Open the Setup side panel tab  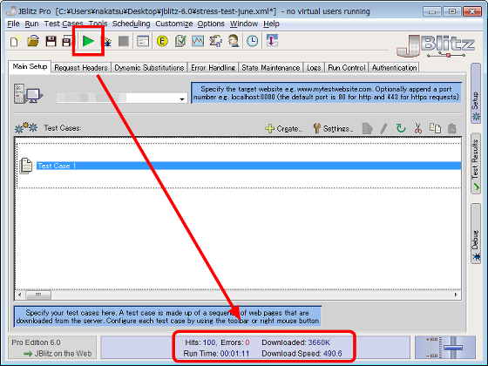(476, 93)
